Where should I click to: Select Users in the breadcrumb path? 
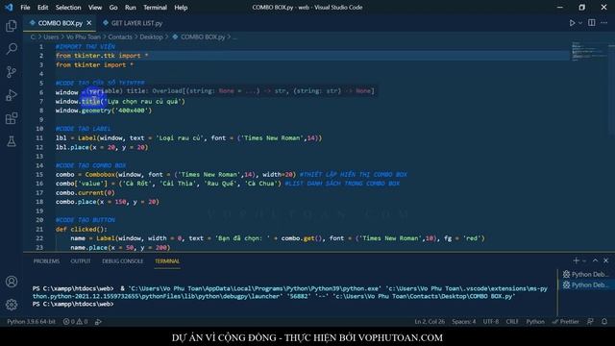[51, 37]
